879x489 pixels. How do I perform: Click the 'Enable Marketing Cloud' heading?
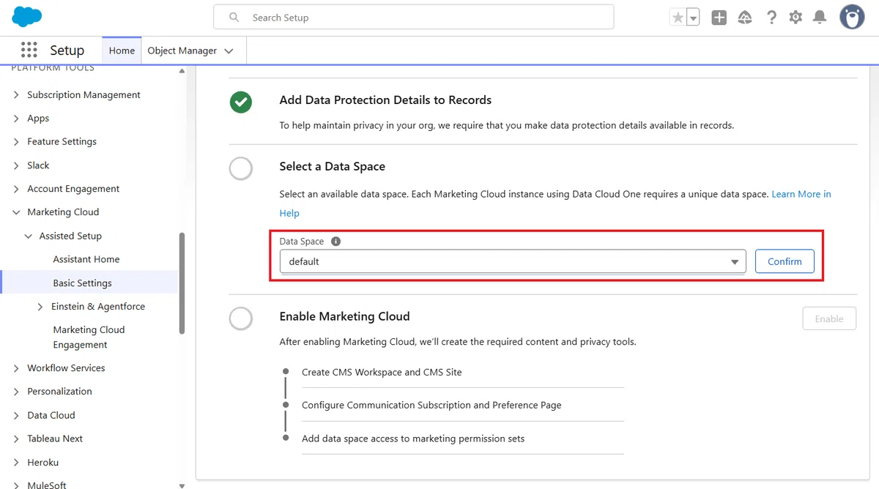click(x=344, y=316)
